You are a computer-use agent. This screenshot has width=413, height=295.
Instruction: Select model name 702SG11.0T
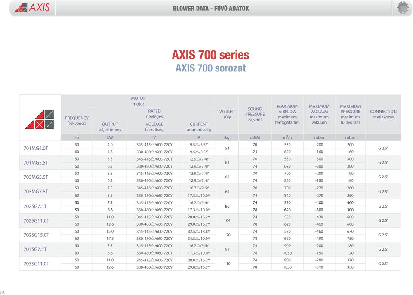coord(36,220)
